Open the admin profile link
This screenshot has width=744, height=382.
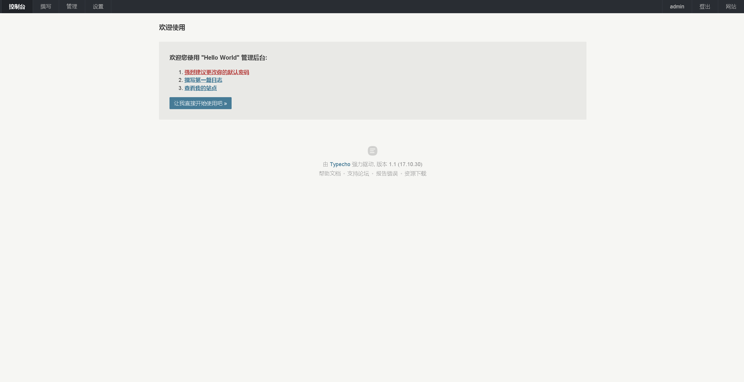coord(677,7)
